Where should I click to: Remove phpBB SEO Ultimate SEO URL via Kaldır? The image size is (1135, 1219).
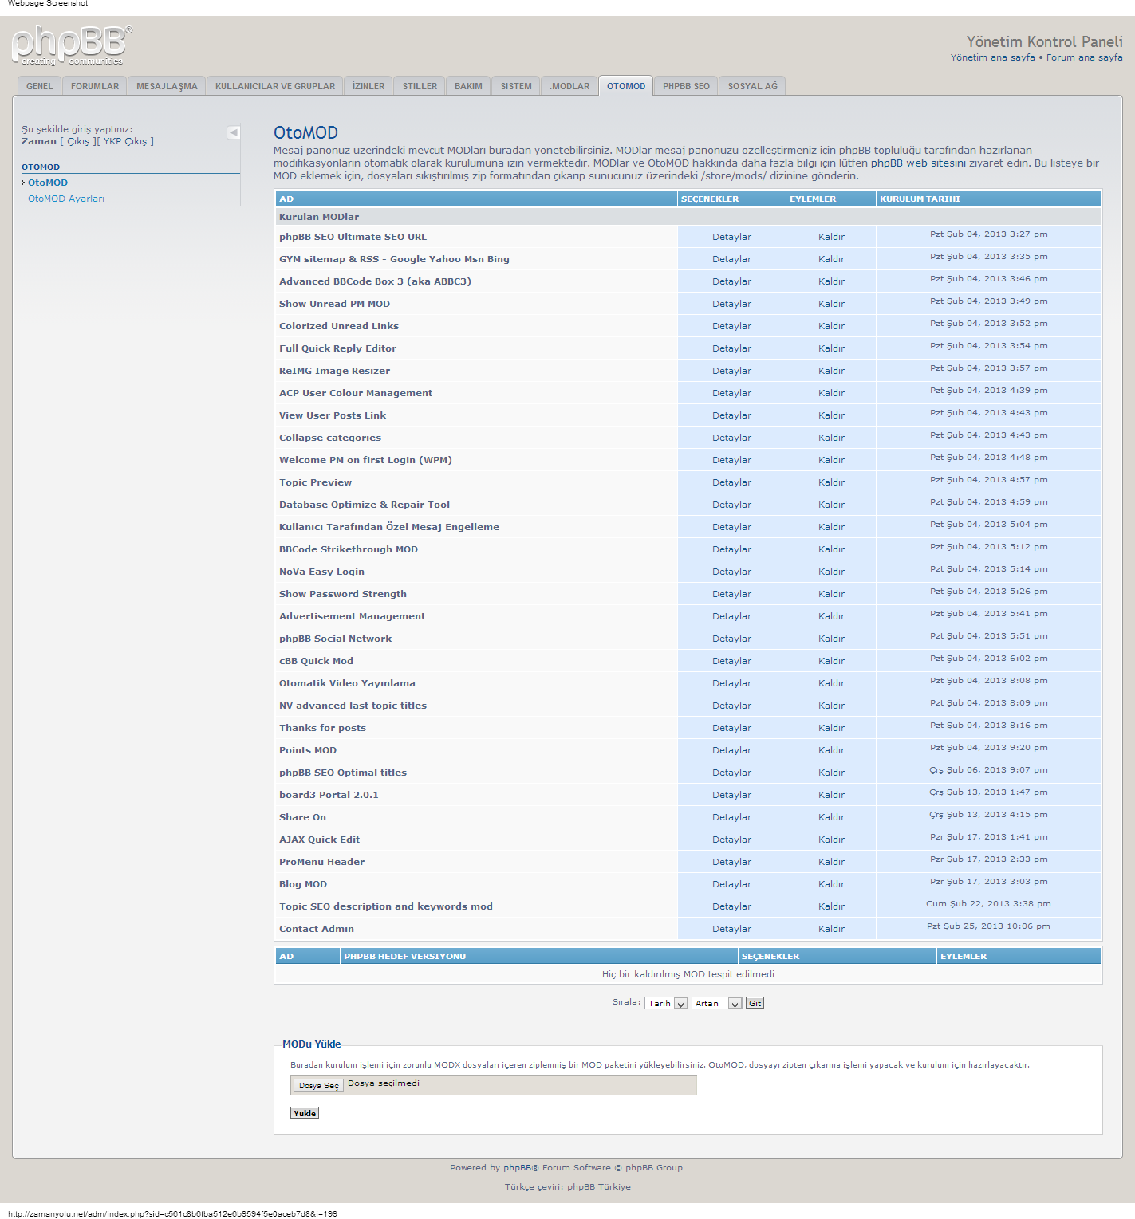(x=831, y=237)
